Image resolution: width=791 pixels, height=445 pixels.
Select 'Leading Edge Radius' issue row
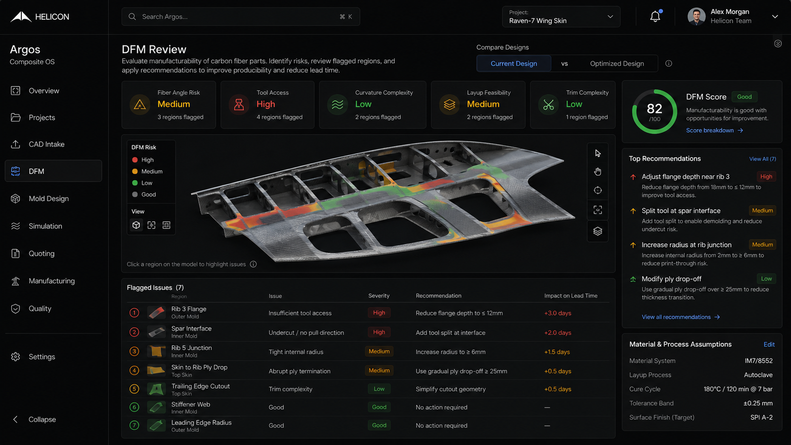point(368,426)
